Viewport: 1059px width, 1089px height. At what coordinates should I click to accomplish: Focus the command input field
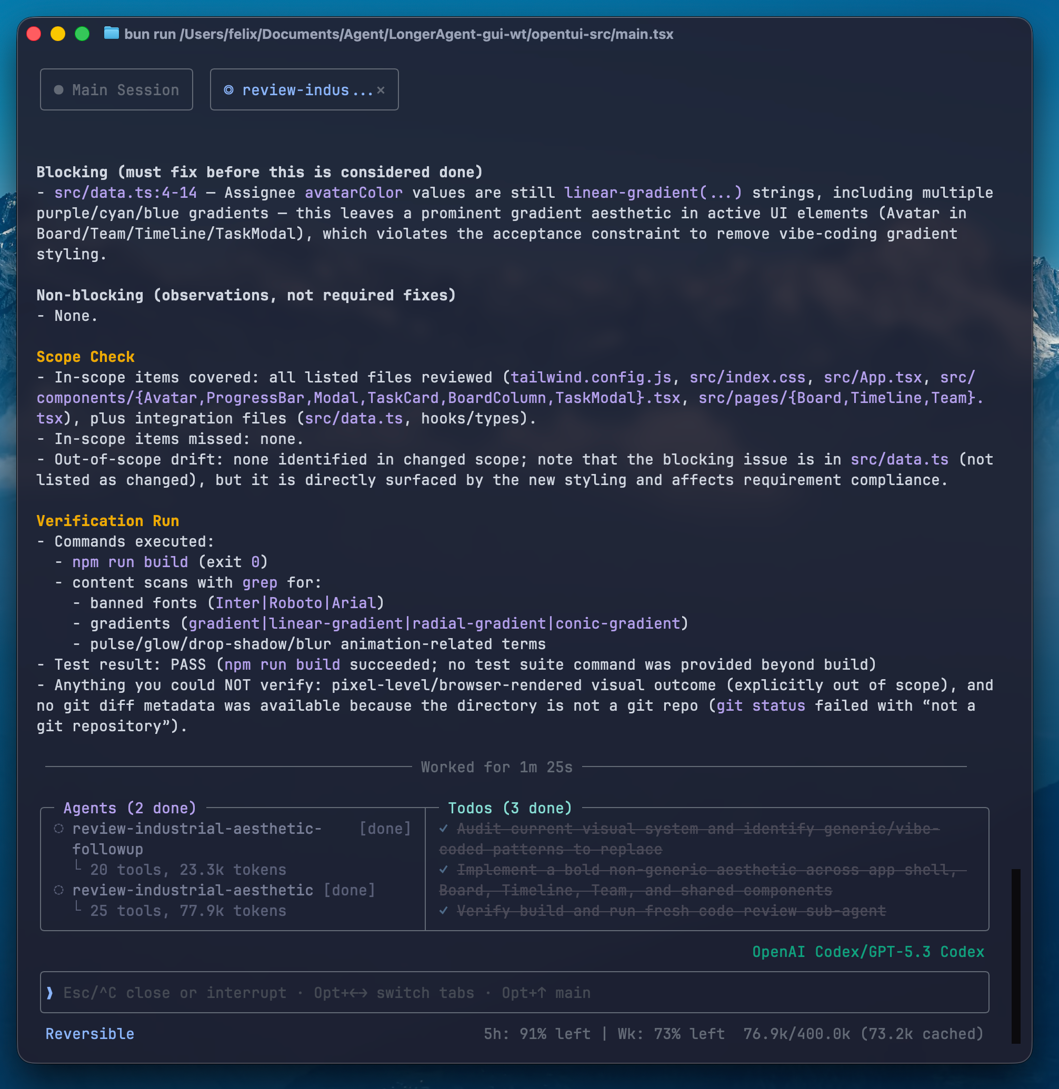point(514,992)
